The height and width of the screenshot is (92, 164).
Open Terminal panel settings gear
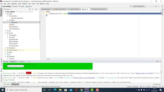tap(157, 62)
